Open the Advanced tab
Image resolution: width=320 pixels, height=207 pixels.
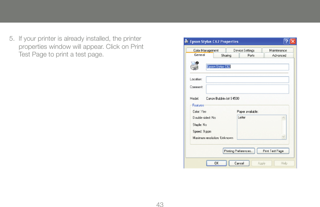tap(279, 56)
